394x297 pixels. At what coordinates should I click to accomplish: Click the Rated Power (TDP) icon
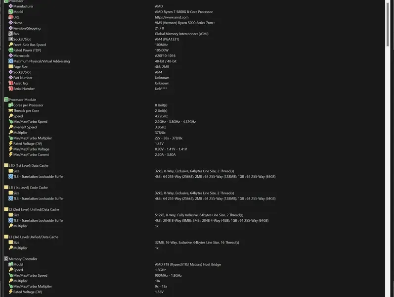click(11, 50)
